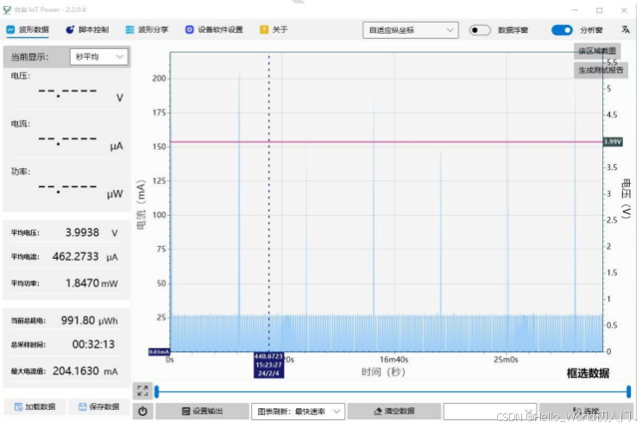Maximize the IoT Power window

(x=599, y=9)
